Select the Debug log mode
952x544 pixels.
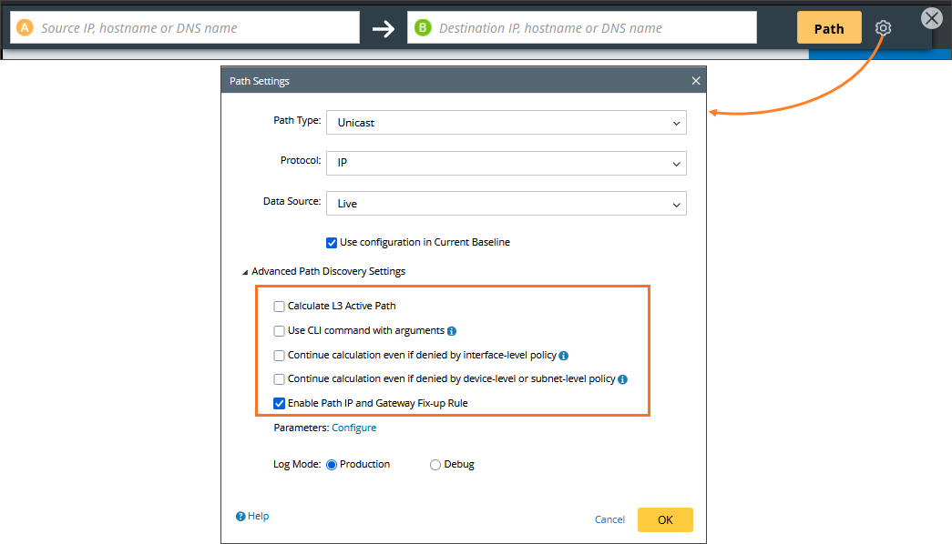[435, 465]
